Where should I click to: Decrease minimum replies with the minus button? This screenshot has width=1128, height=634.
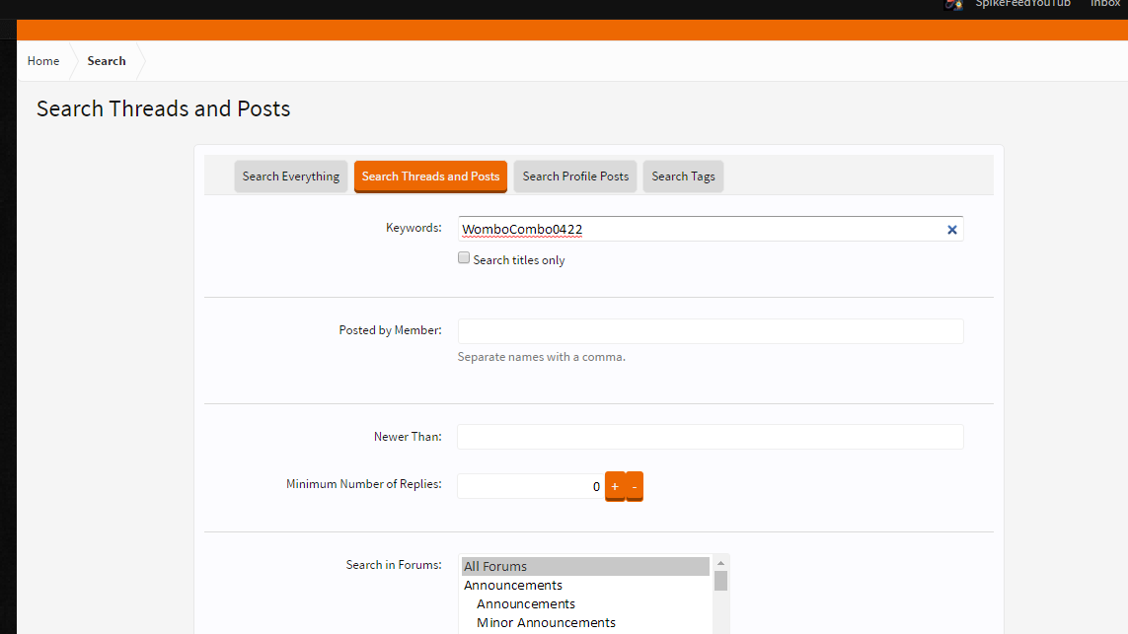click(635, 487)
